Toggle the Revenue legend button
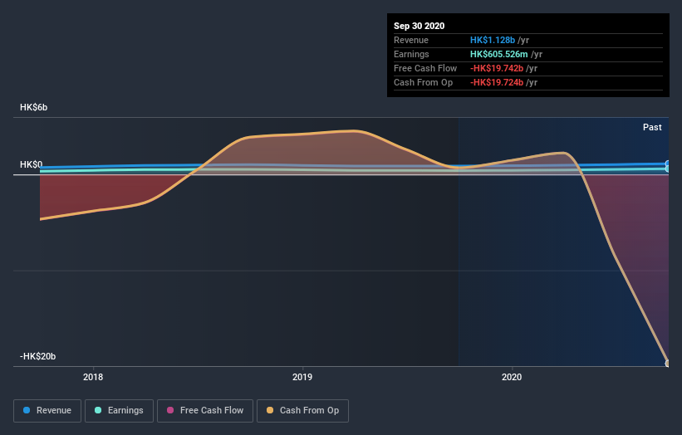The height and width of the screenshot is (435, 682). 47,411
